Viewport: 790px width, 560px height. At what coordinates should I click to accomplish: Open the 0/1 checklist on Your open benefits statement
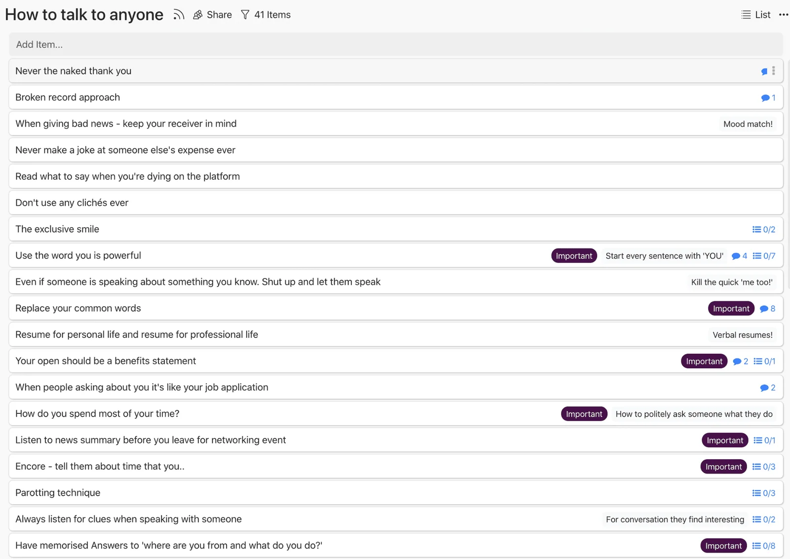764,361
